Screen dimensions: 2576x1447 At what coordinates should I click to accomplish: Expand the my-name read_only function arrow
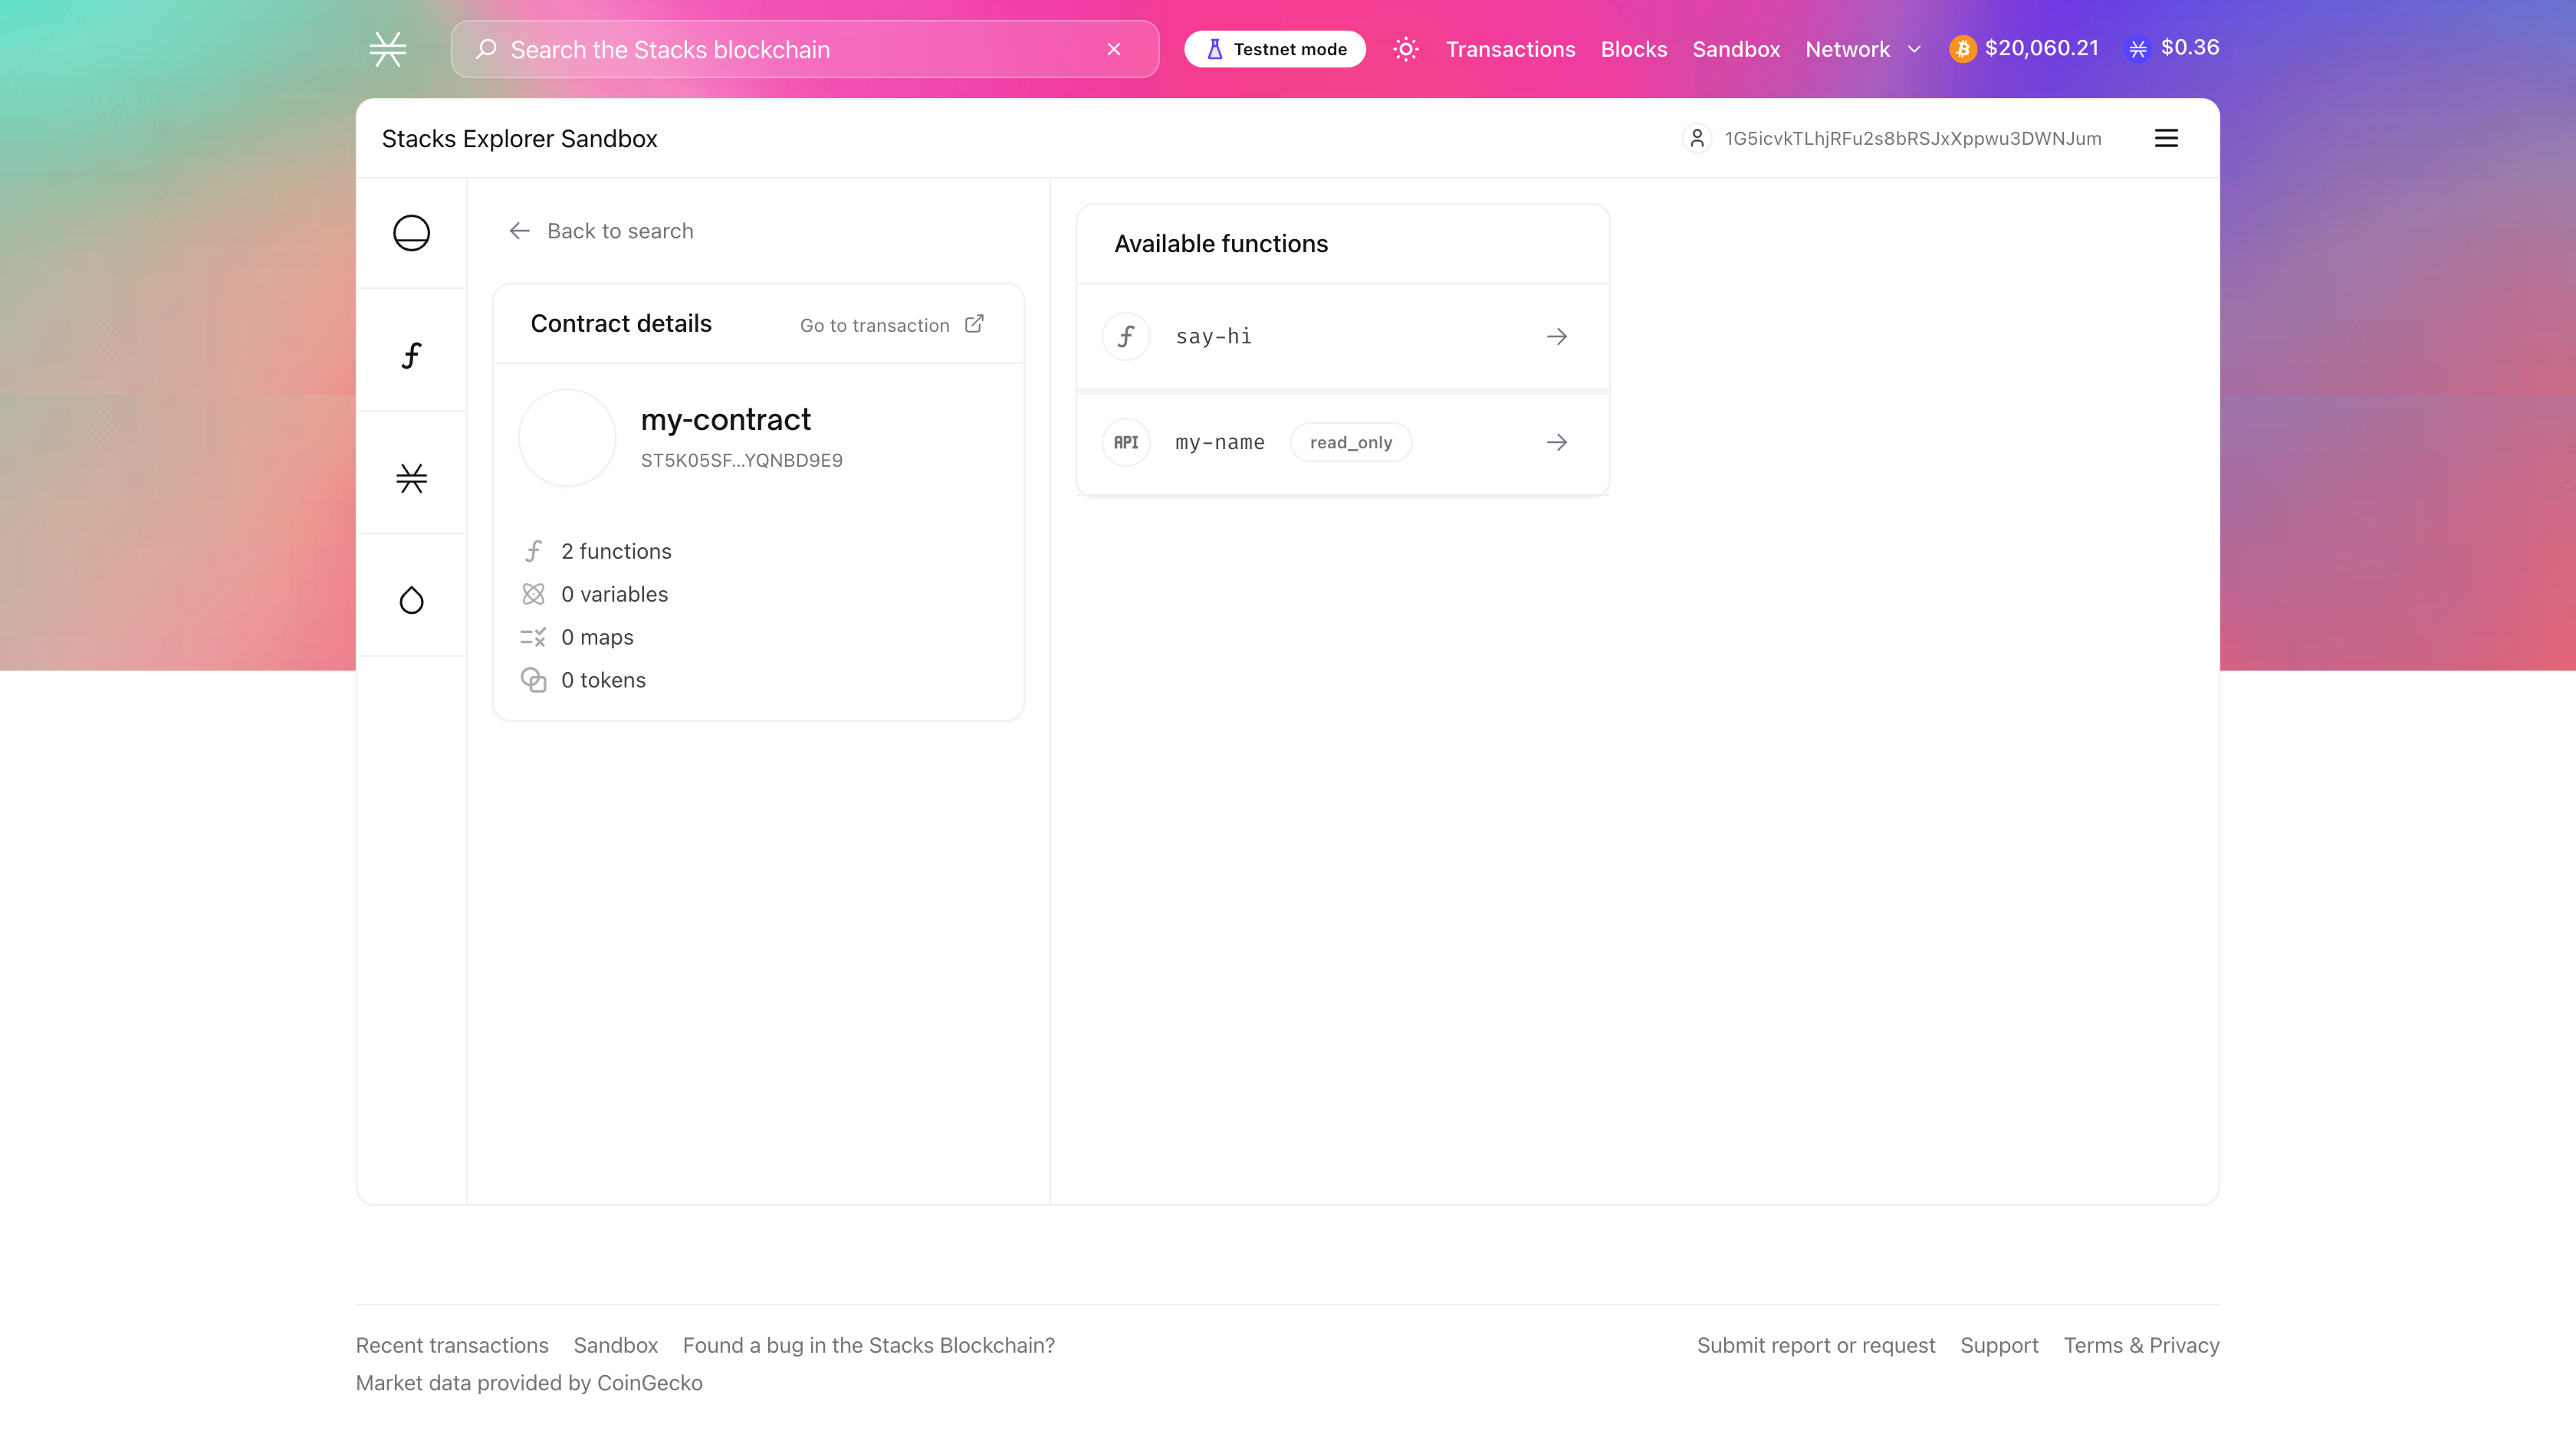(1557, 442)
